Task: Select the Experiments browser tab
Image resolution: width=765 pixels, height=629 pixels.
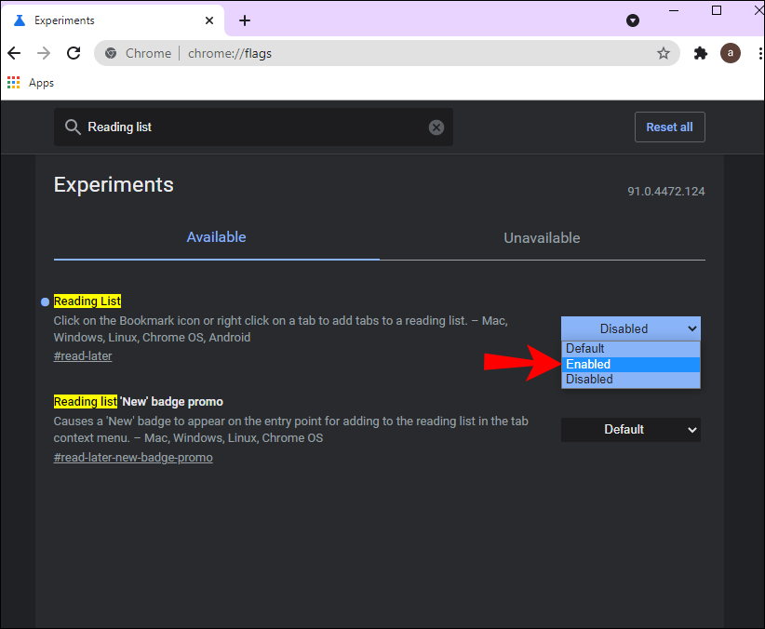Action: coord(113,20)
